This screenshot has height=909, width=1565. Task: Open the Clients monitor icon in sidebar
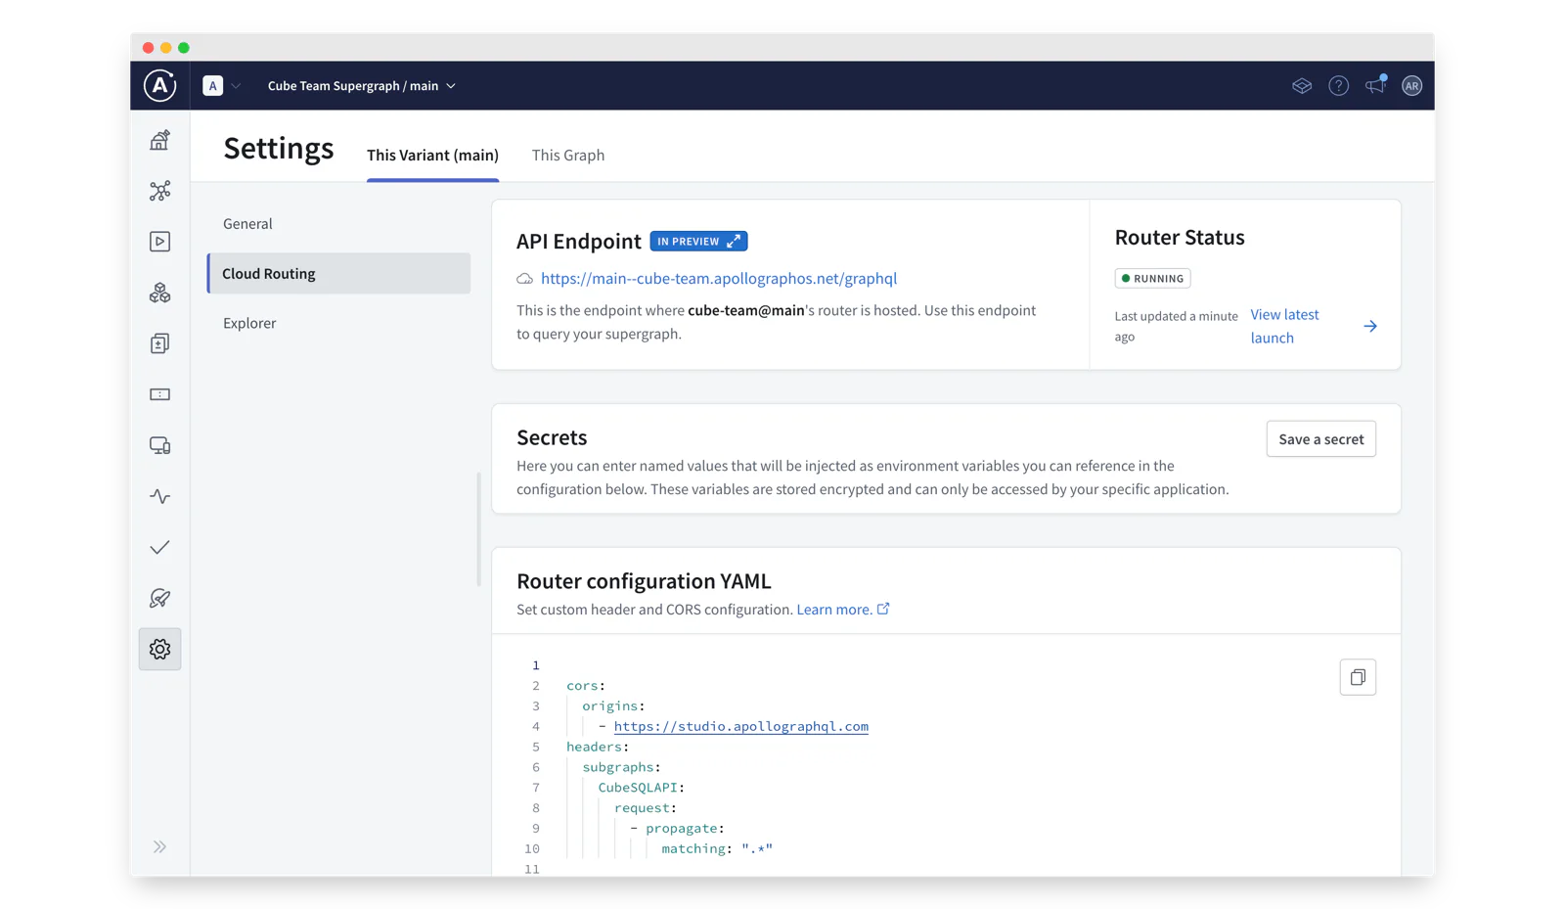(159, 445)
